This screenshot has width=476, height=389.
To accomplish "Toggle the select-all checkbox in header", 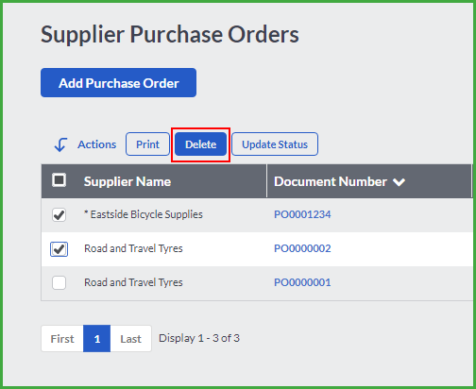I will pyautogui.click(x=59, y=180).
